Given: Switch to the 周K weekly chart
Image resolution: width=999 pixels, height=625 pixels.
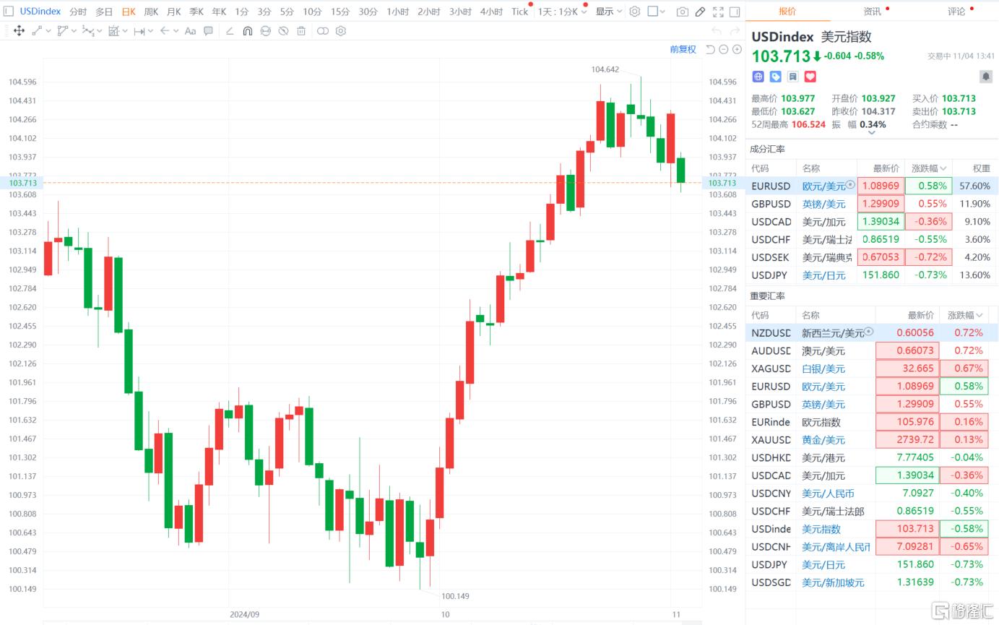Looking at the screenshot, I should point(151,12).
